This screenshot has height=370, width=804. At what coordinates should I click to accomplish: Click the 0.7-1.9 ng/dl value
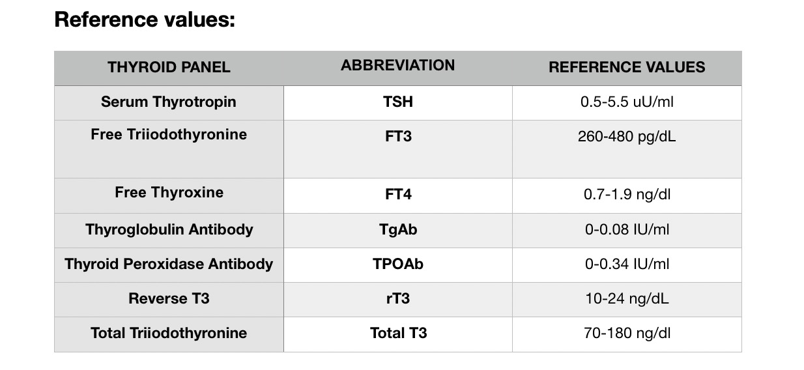627,195
